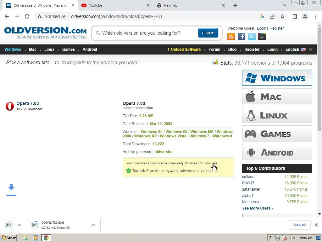Screen dimensions: 322x242
Task: Click the browser forward arrow
Action: [17, 16]
